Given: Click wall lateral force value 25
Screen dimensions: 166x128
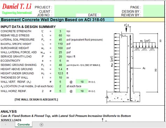Looking at the screenshot, I should click(x=60, y=52).
